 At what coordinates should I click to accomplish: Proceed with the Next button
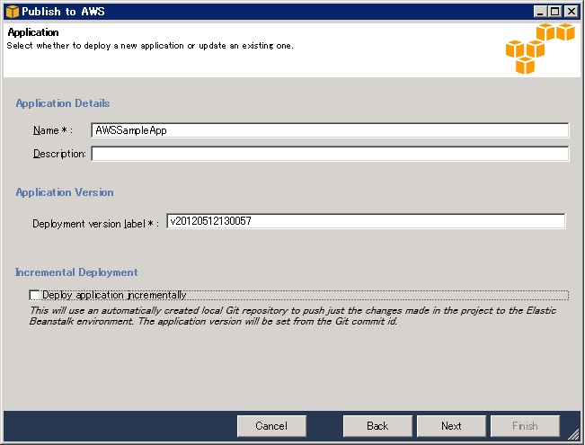(x=451, y=426)
